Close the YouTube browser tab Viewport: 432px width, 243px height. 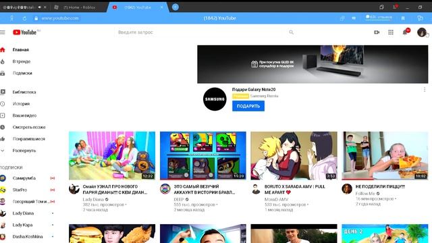162,7
